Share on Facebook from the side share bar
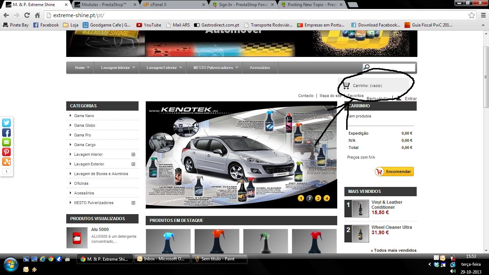The height and width of the screenshot is (275, 489). [x=6, y=132]
